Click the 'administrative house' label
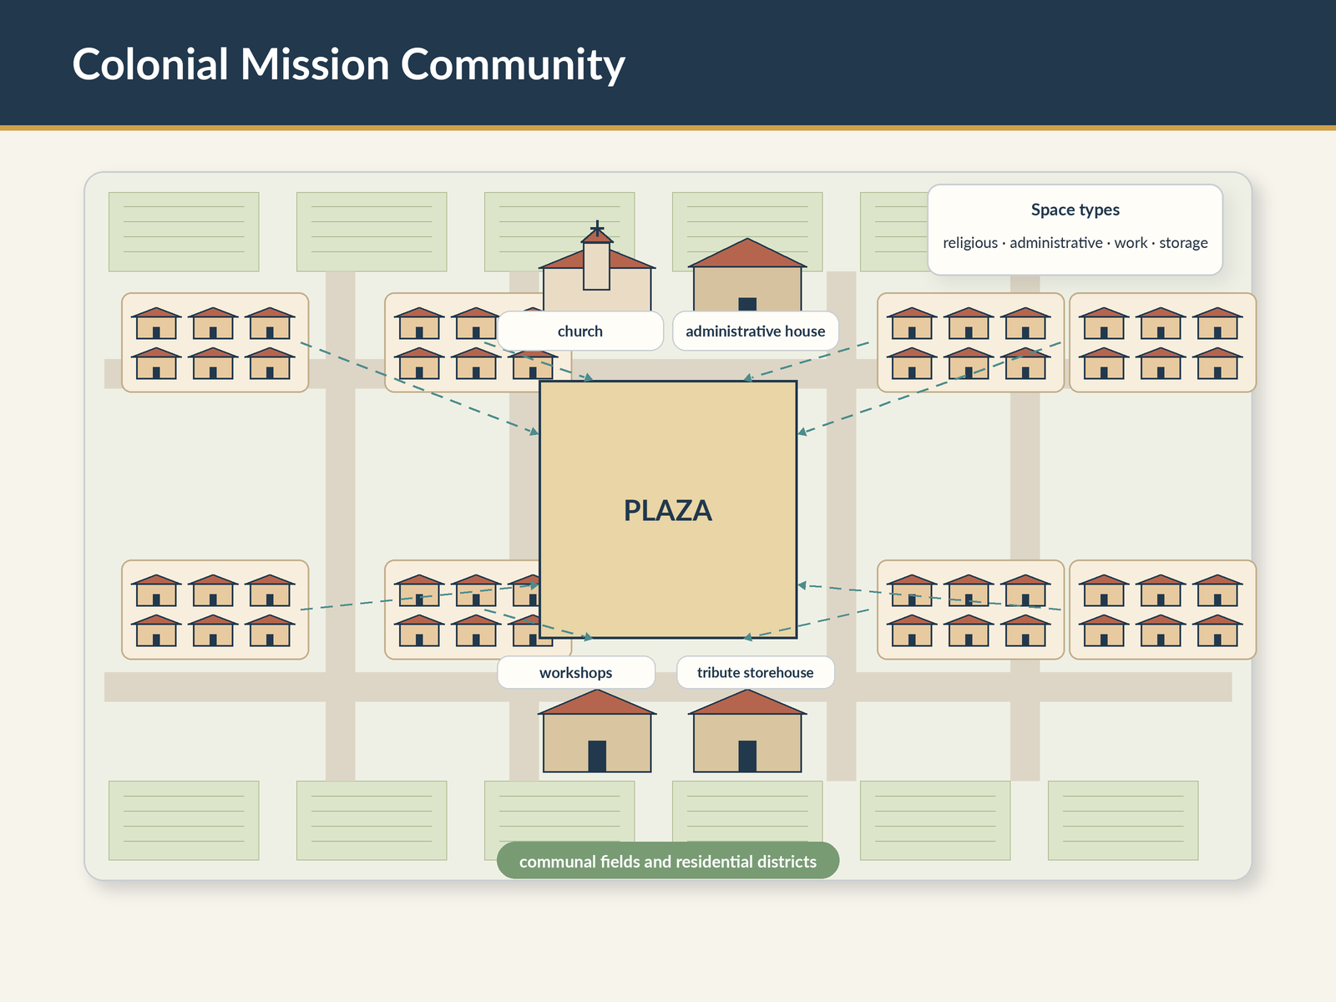1336x1002 pixels. (x=756, y=331)
